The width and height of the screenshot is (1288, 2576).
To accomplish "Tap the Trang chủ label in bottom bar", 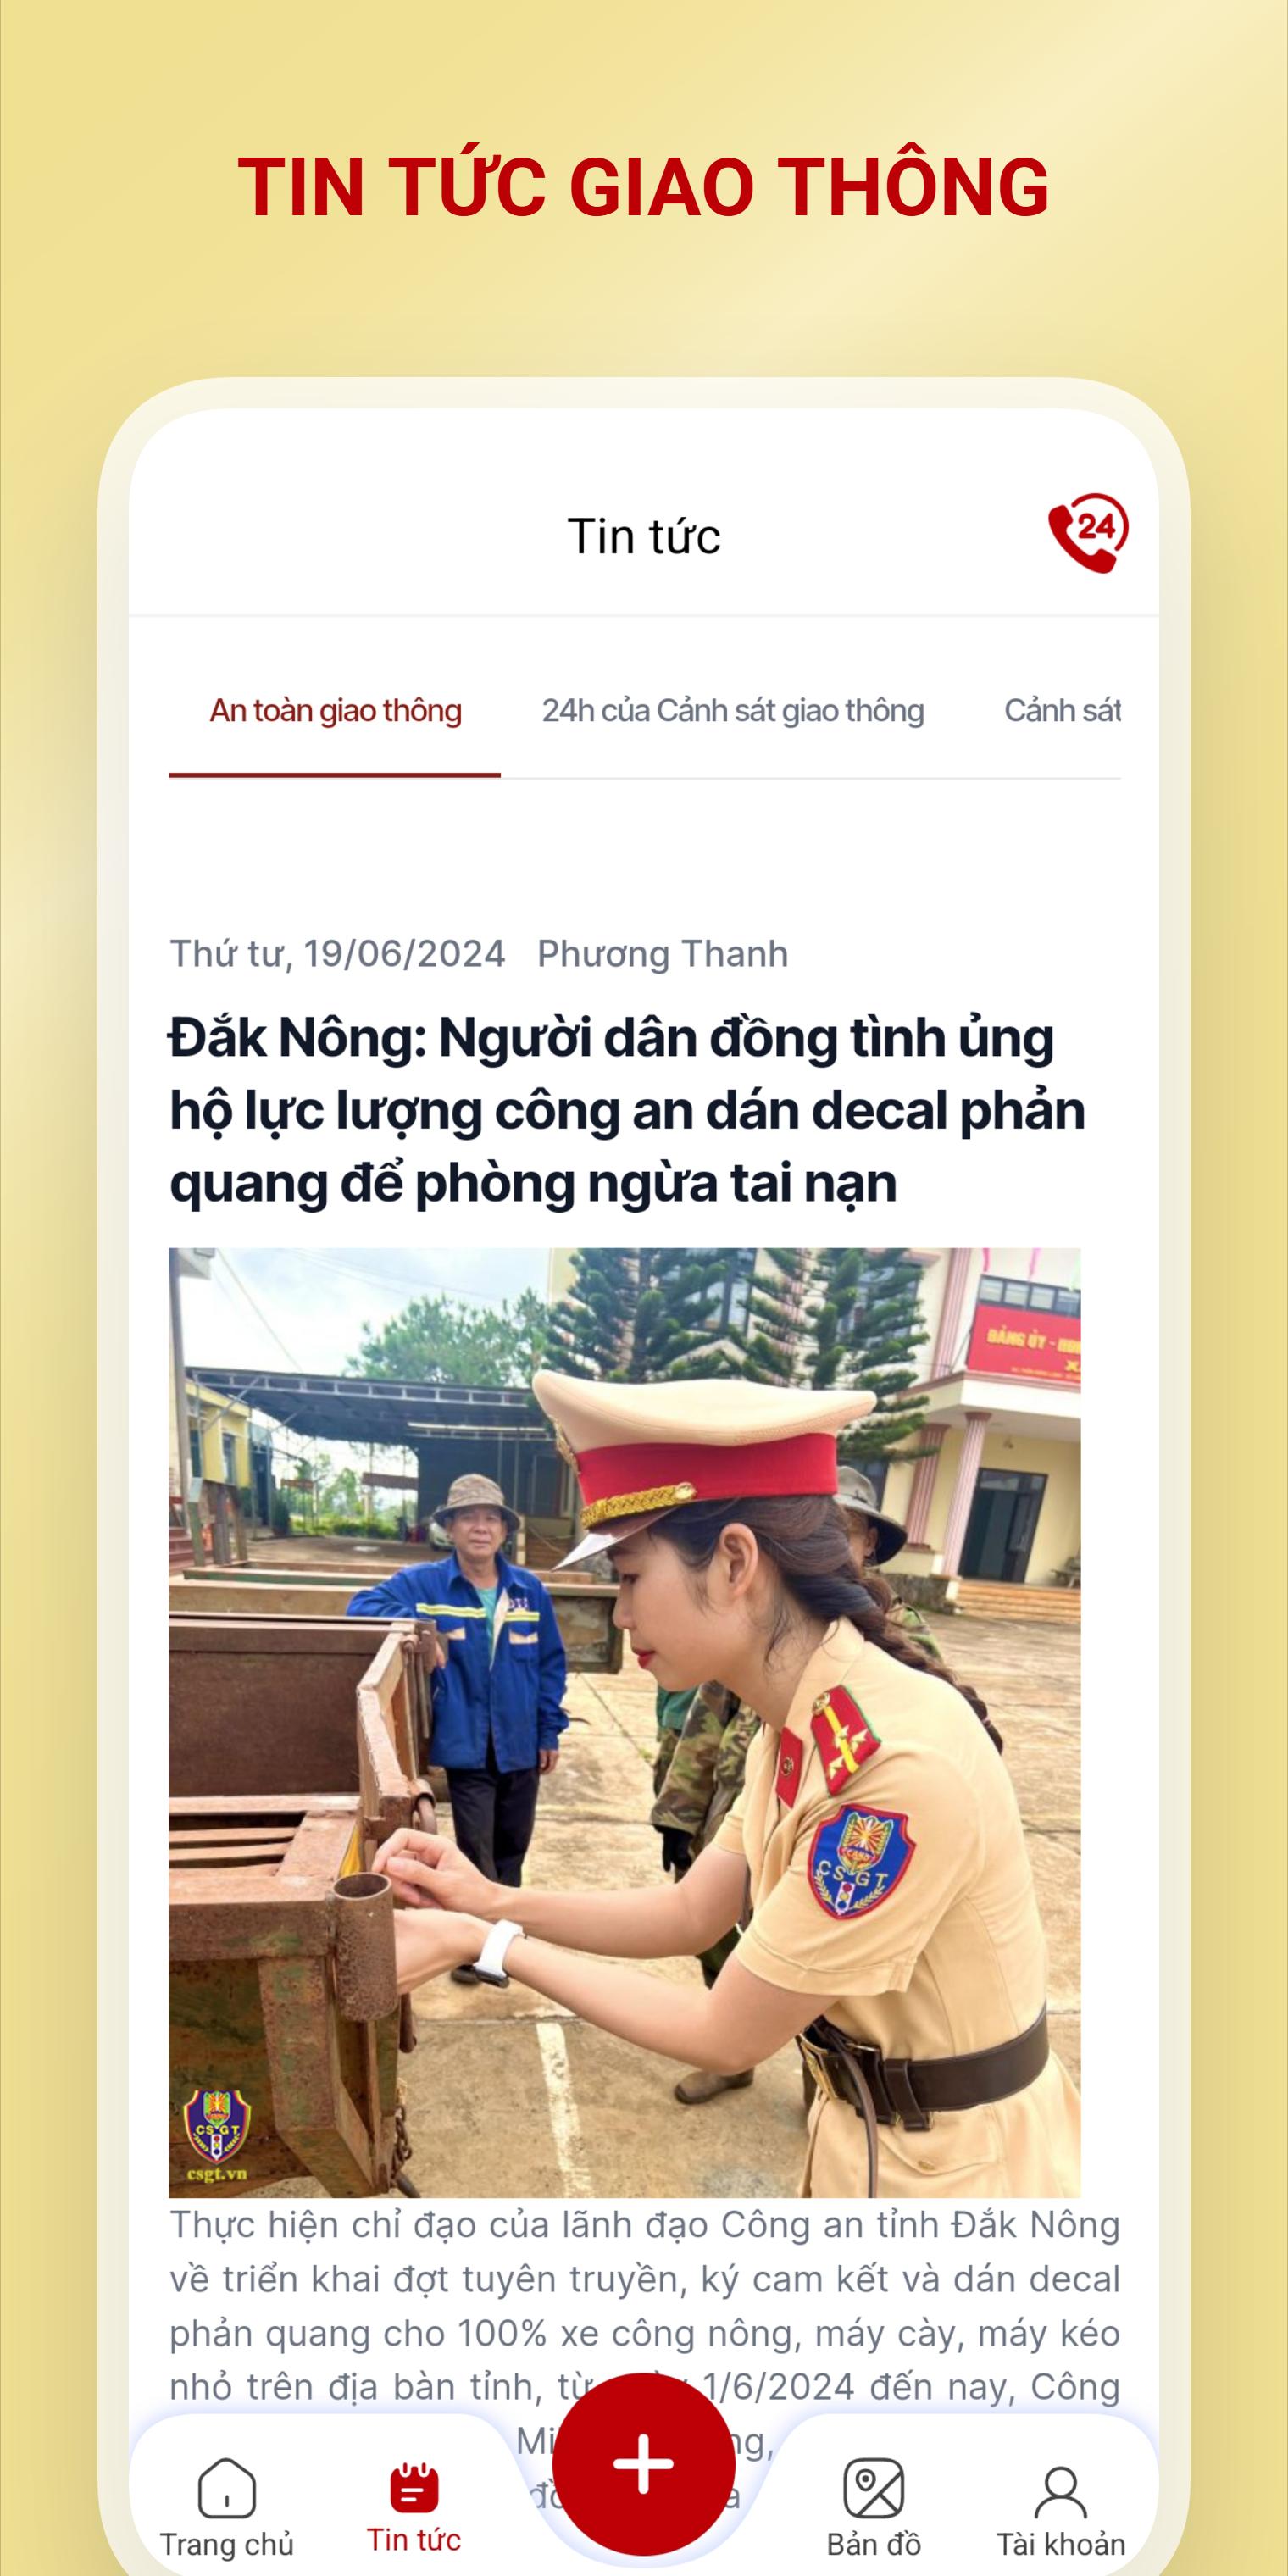I will (227, 2544).
